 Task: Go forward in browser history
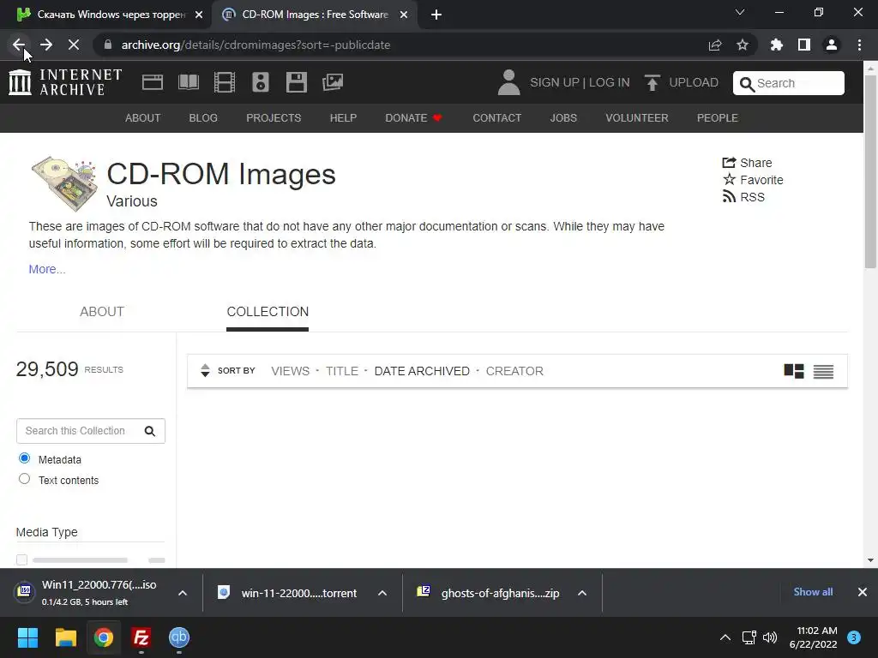[46, 45]
